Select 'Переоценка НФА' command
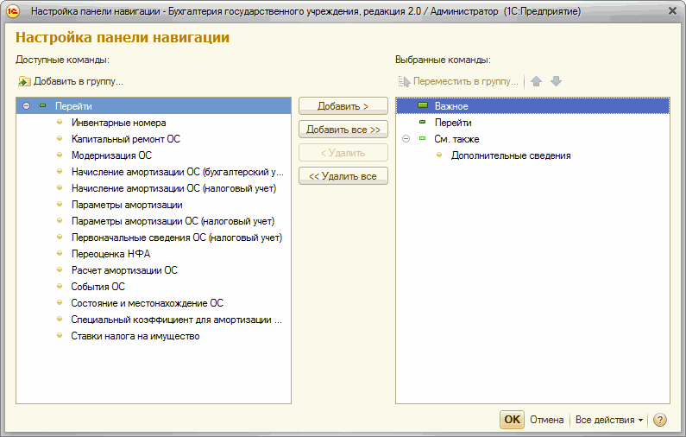Screen dimensions: 686x437 coord(110,254)
